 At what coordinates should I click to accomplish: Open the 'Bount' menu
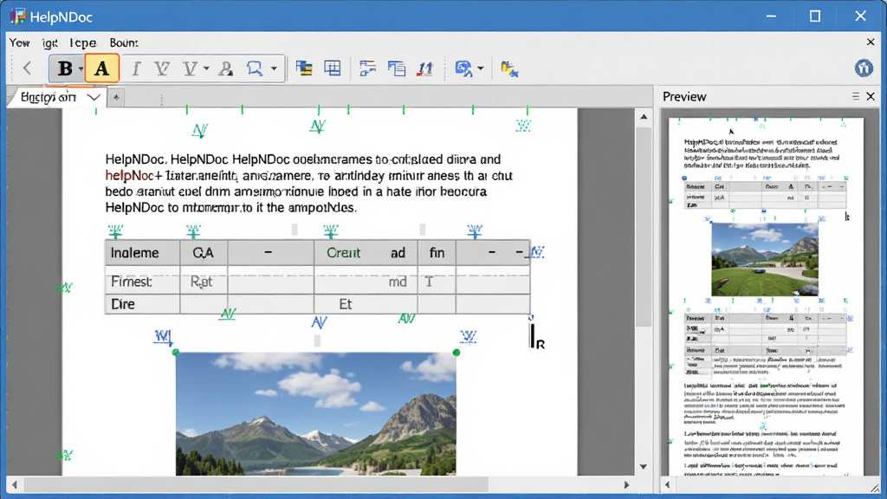coord(123,43)
